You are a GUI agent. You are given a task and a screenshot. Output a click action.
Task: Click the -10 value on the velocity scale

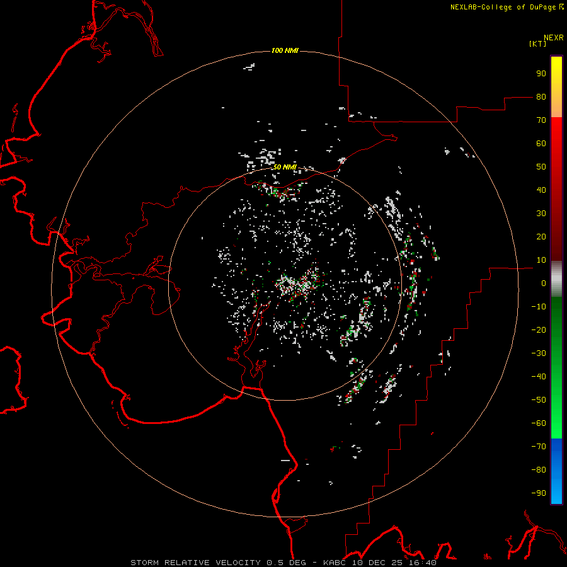[x=539, y=307]
